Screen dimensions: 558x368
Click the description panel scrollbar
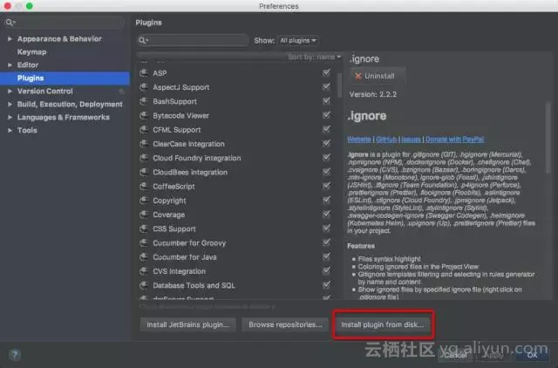click(548, 138)
